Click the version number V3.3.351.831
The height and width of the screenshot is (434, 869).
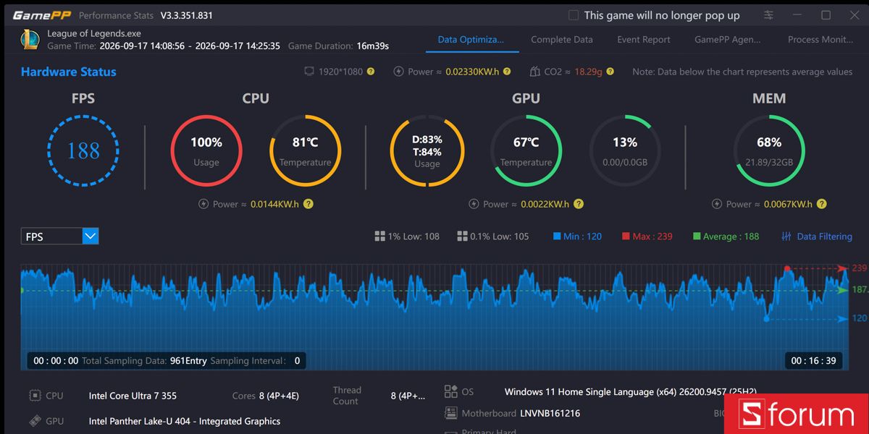point(187,15)
